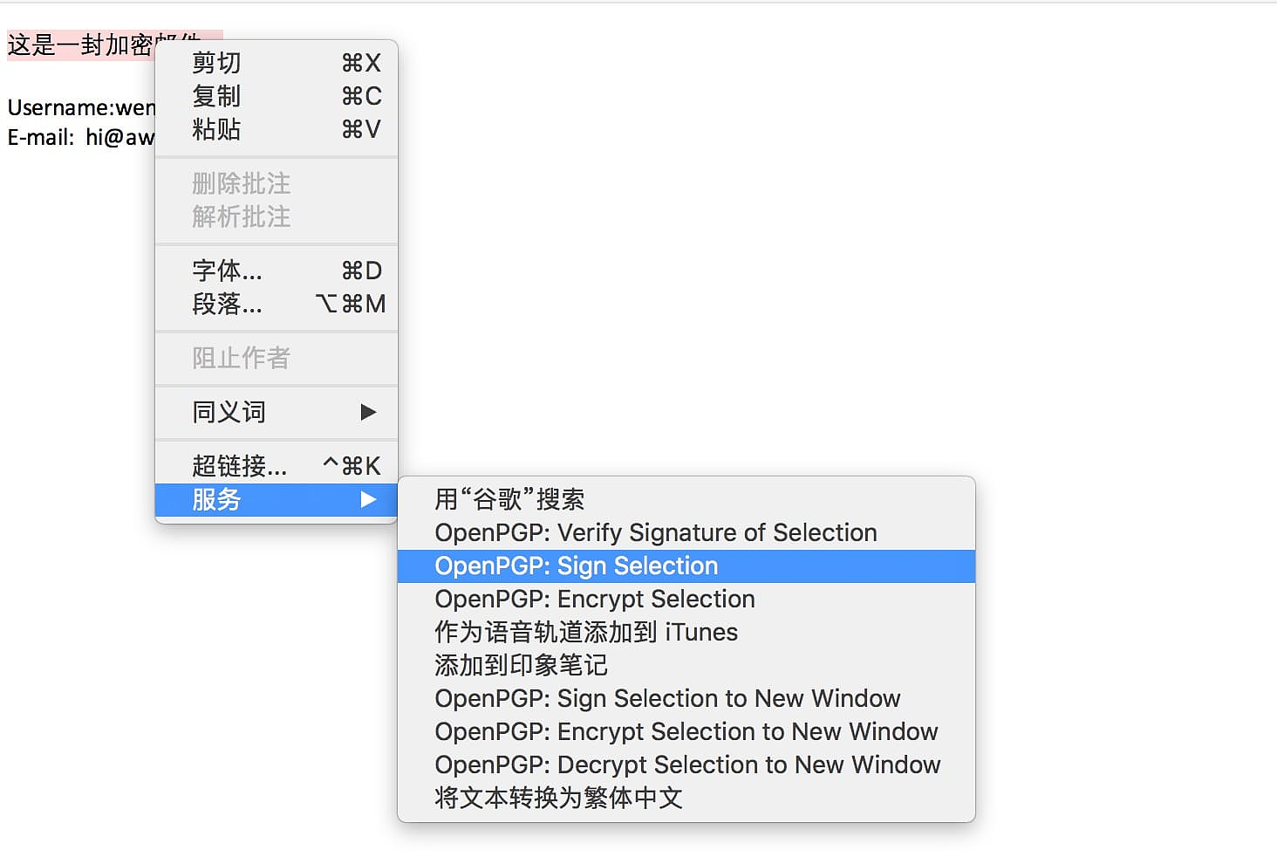Choose 作为语音轨道添加到 iTunes
The image size is (1277, 857).
[686, 632]
